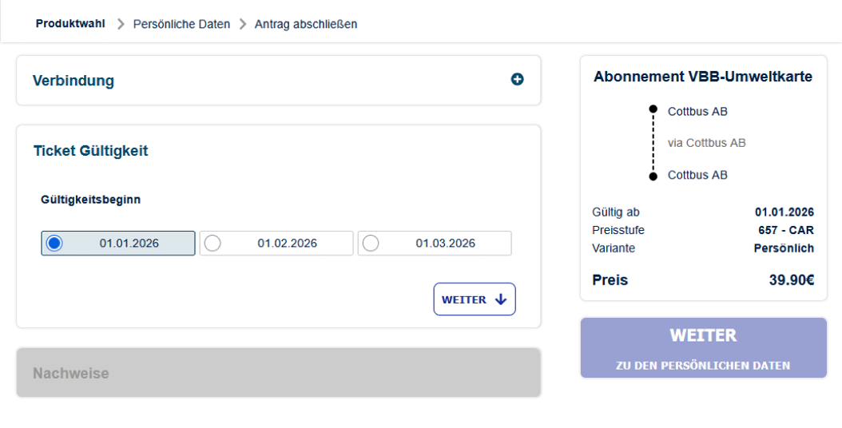Screen dimensions: 842x428
Task: Click the 39.90€ price value
Action: [x=791, y=280]
